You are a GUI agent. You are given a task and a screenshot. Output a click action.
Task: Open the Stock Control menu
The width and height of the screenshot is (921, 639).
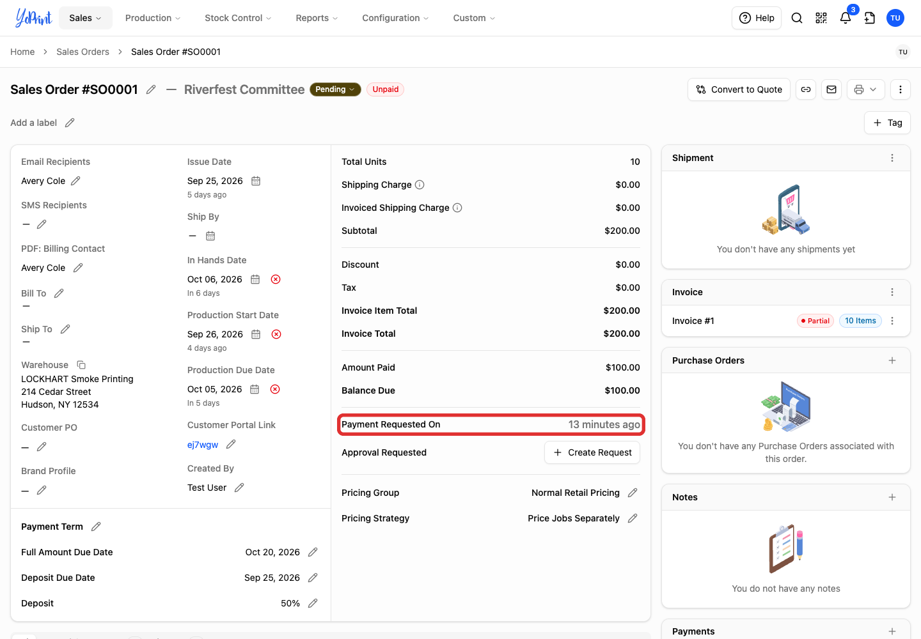click(x=238, y=18)
